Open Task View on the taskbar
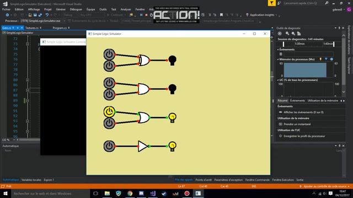353x198 pixels. pos(95,194)
